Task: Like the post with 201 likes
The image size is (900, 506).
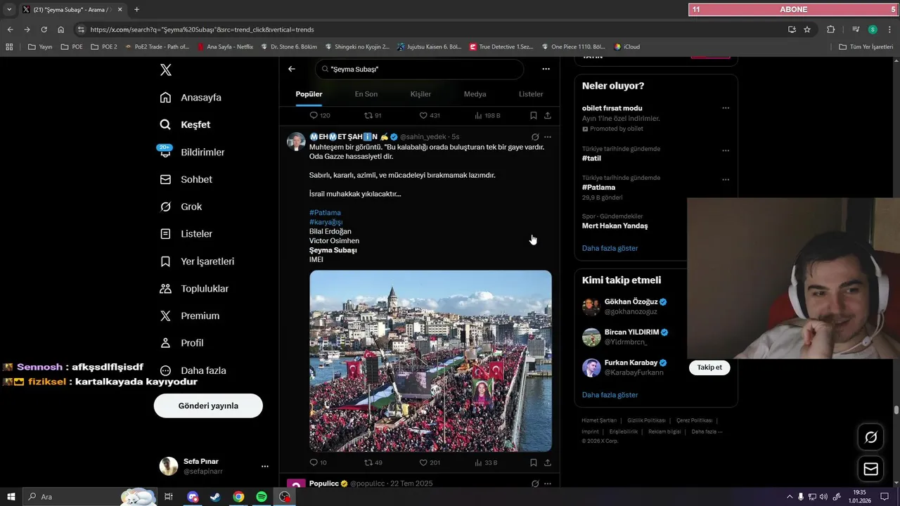Action: [429, 462]
